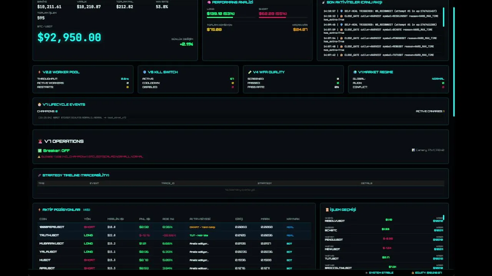Open the MEWUSDT trade history entry
The image size is (492, 276).
384,248
